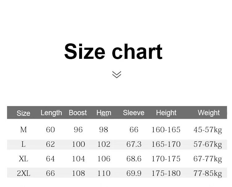
Task: Select the Size column header
Action: pyautogui.click(x=24, y=113)
